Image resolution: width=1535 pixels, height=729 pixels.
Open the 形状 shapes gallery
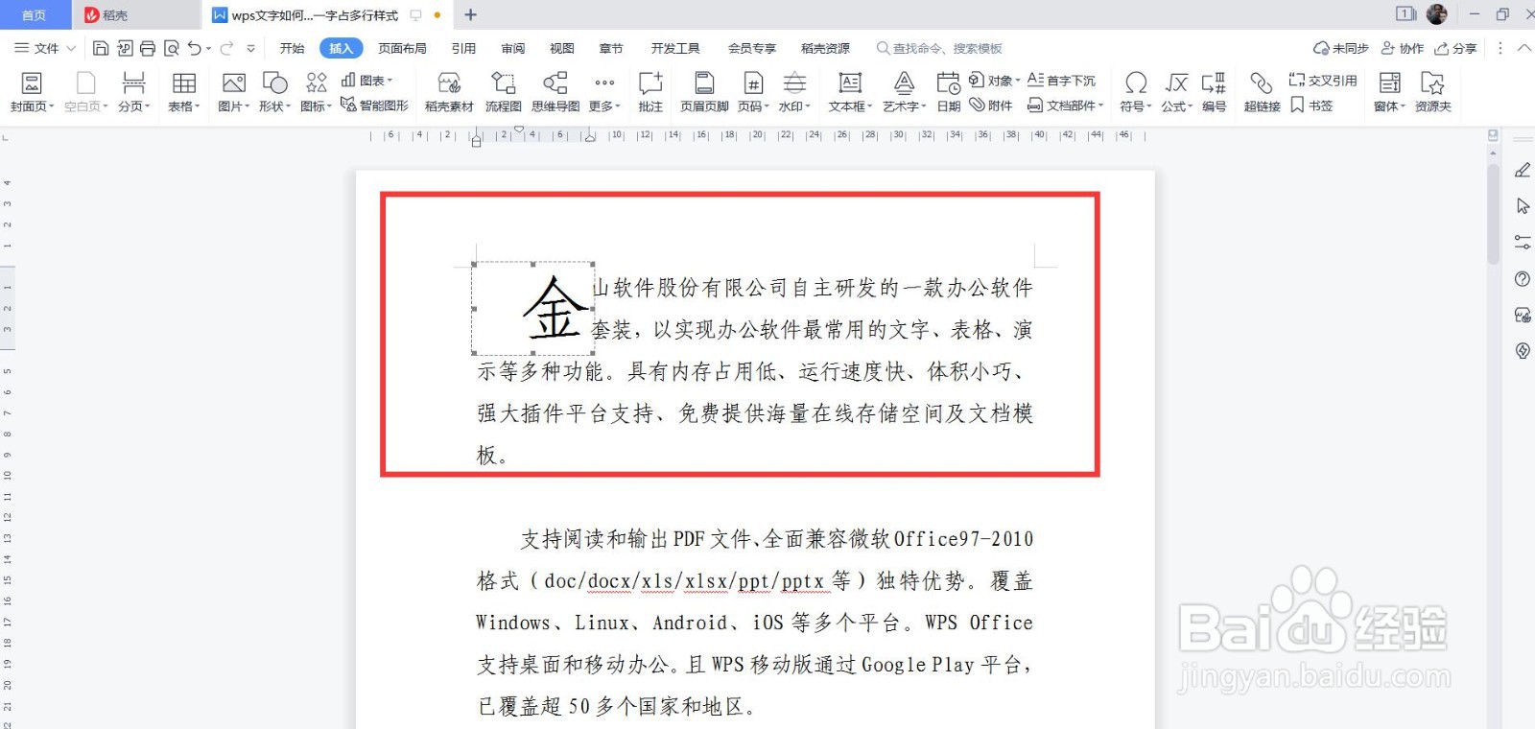274,92
